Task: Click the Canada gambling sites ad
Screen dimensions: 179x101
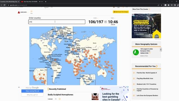Action: 114,93
